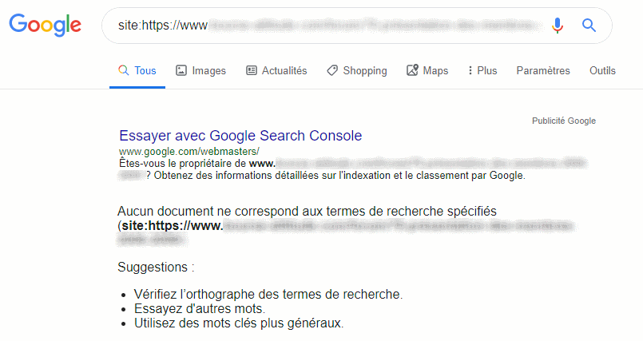643x341 pixels.
Task: Open the Paramètres menu
Action: pyautogui.click(x=543, y=70)
